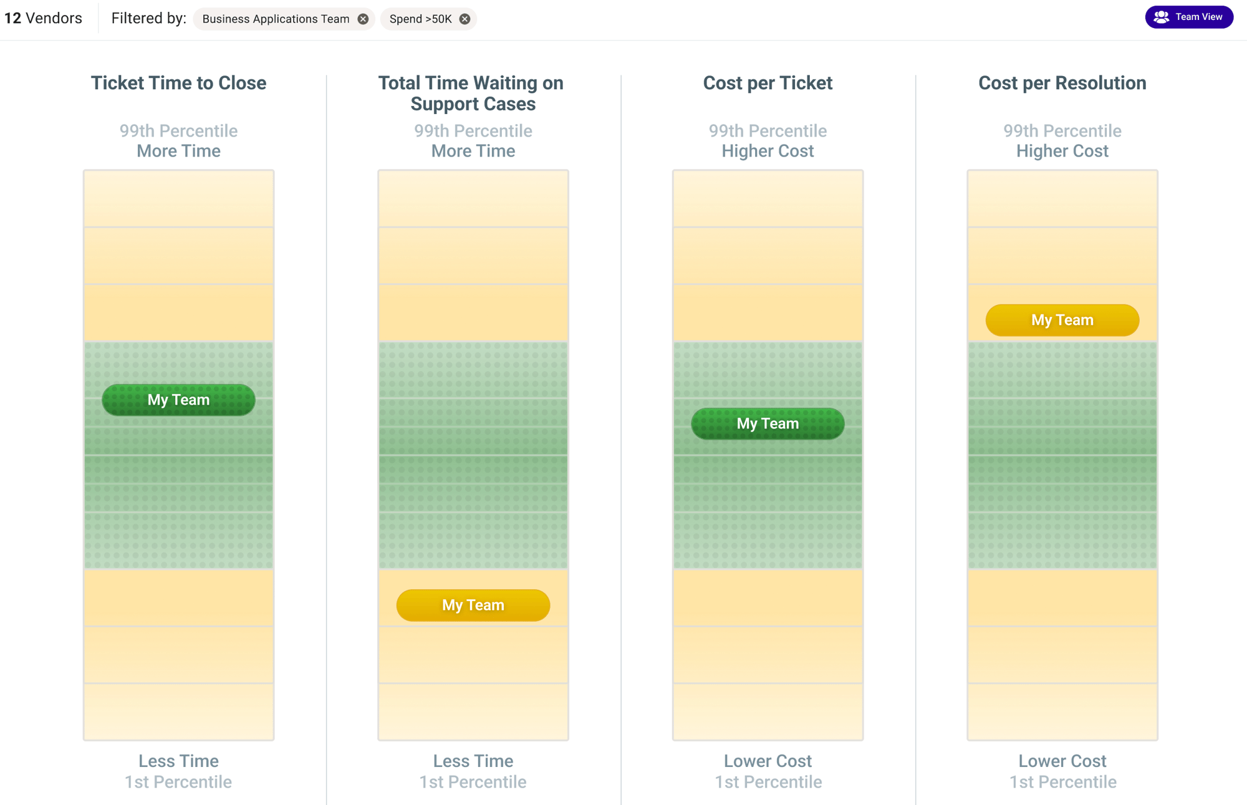Click the Total Time Waiting on Support Cases heading
Image resolution: width=1247 pixels, height=805 pixels.
(x=473, y=93)
